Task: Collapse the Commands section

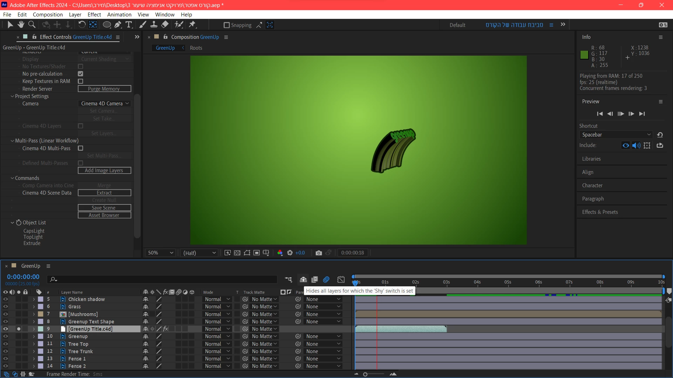Action: pos(12,178)
